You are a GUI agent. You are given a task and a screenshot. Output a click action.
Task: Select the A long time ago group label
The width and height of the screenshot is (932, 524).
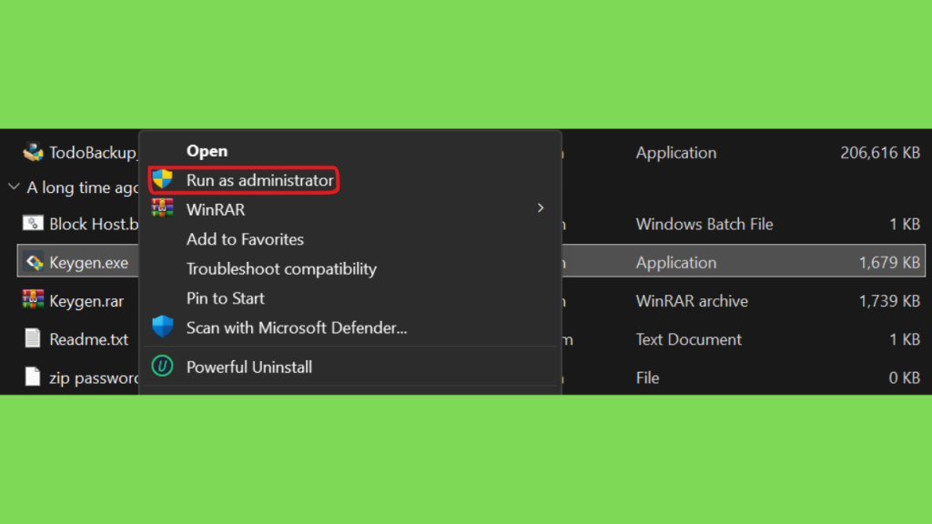(83, 187)
